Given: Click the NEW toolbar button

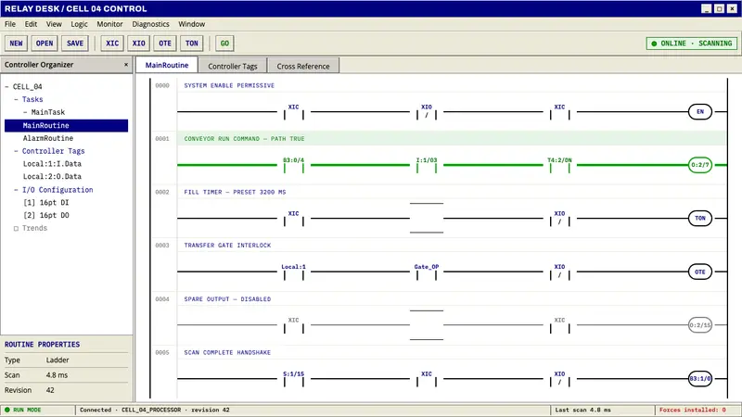Looking at the screenshot, I should coord(16,43).
